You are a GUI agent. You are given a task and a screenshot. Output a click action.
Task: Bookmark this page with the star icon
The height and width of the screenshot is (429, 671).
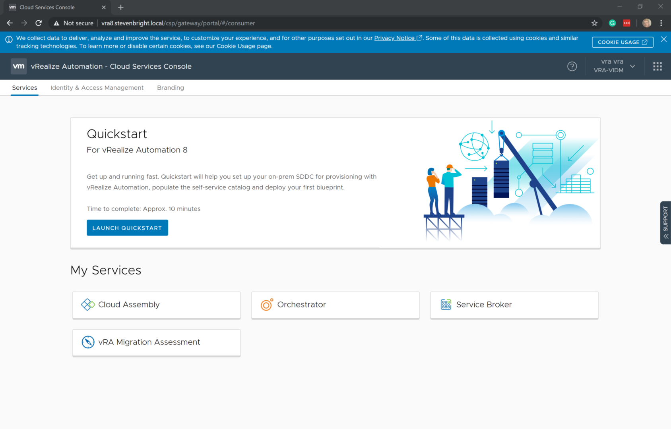coord(594,23)
